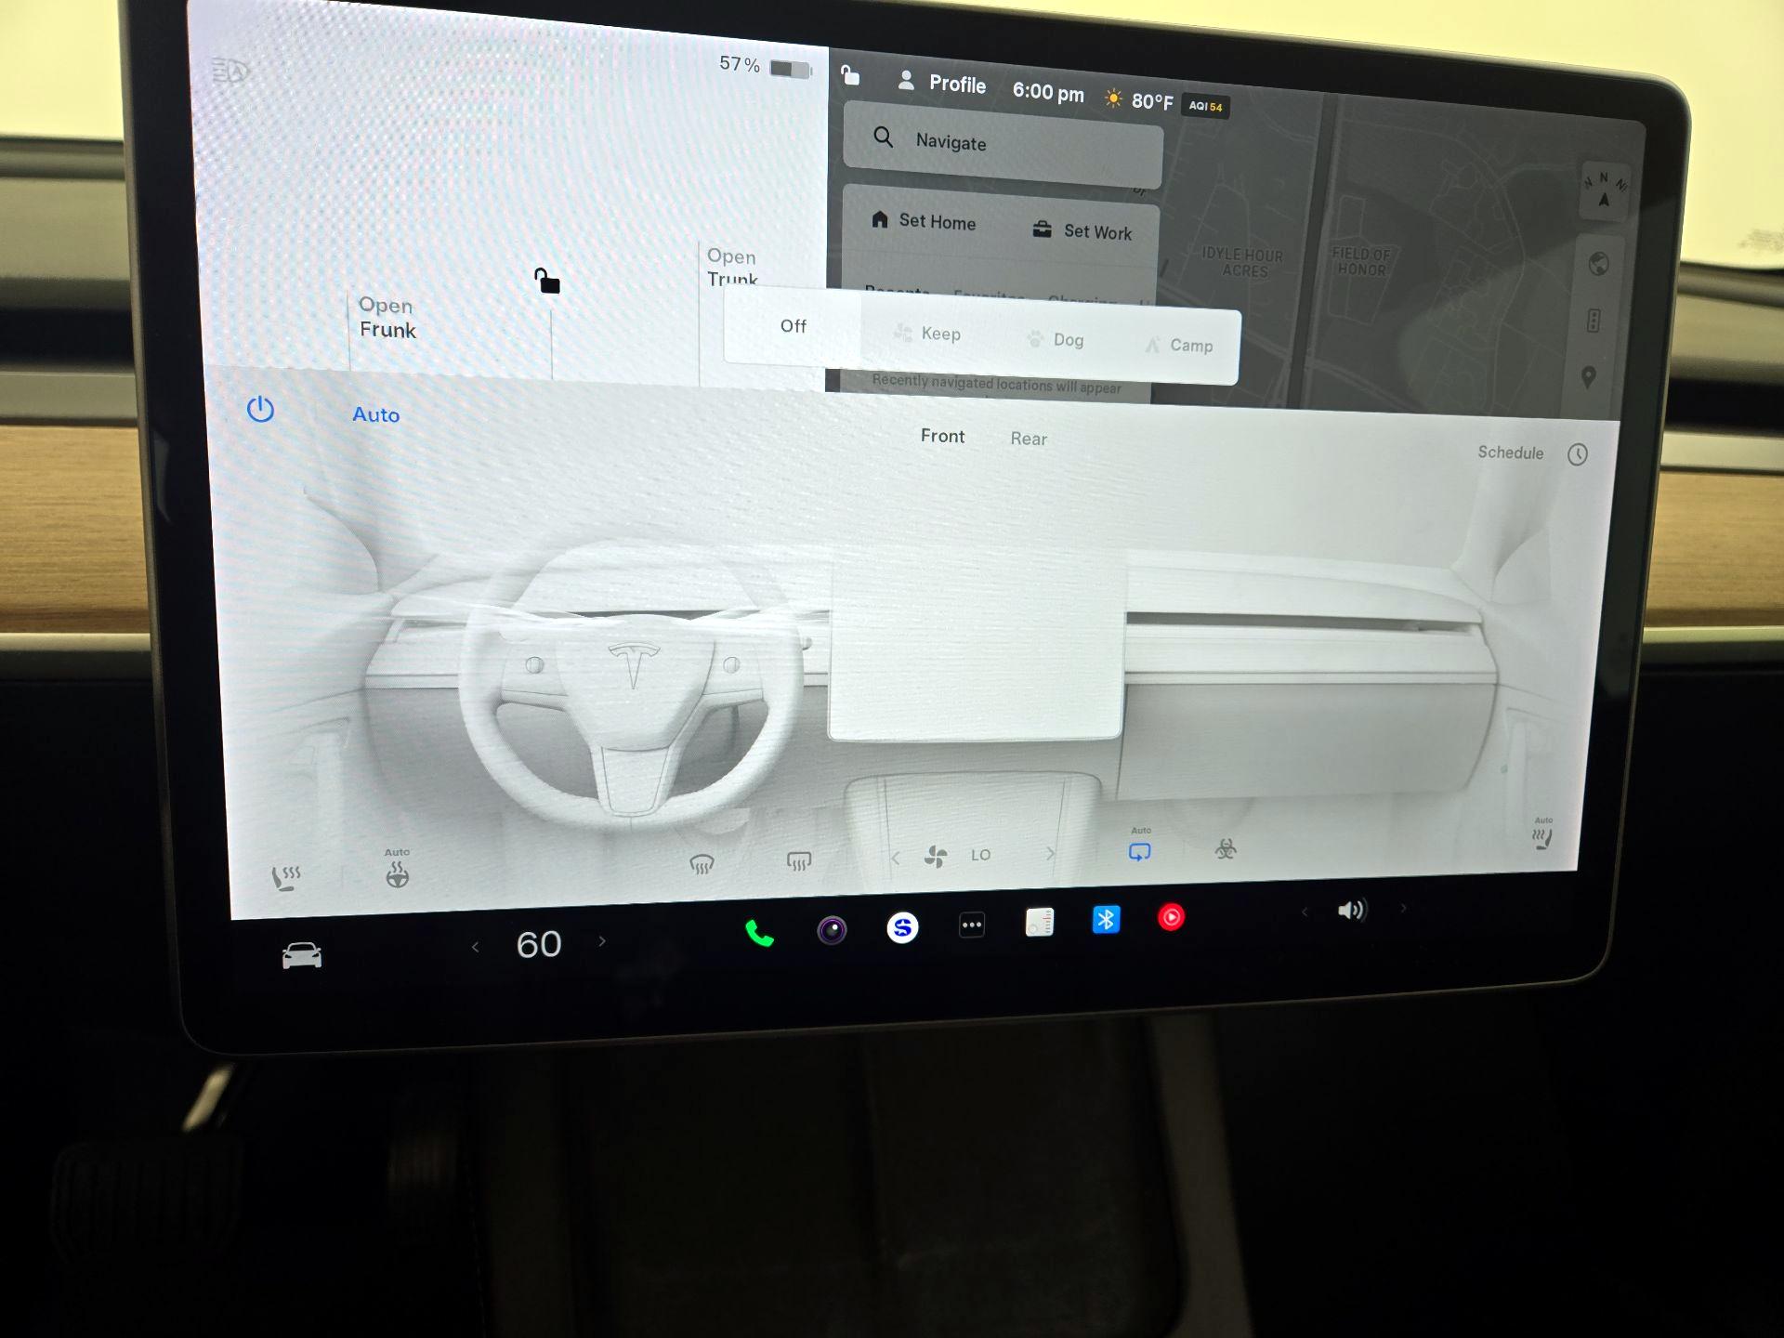The width and height of the screenshot is (1784, 1338).
Task: Open Bluetooth settings icon
Action: [1106, 920]
